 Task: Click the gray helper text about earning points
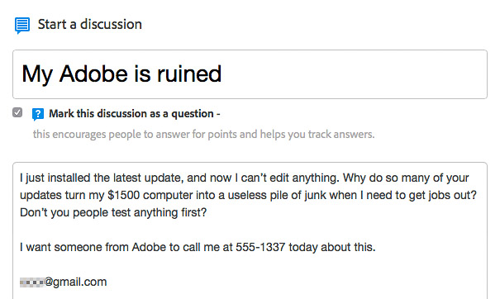(x=203, y=134)
